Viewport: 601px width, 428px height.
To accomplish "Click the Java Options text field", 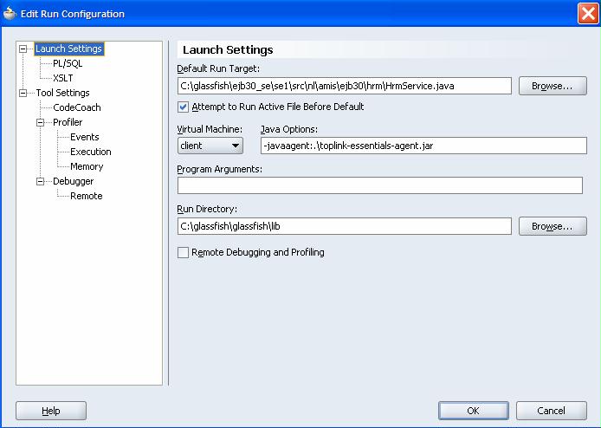I will (423, 146).
